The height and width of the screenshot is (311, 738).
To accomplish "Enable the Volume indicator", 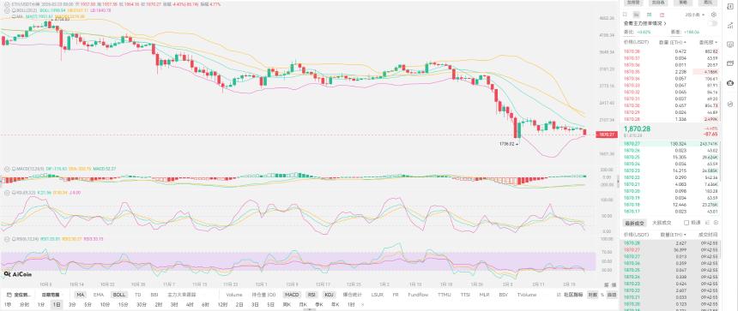I will pyautogui.click(x=233, y=295).
